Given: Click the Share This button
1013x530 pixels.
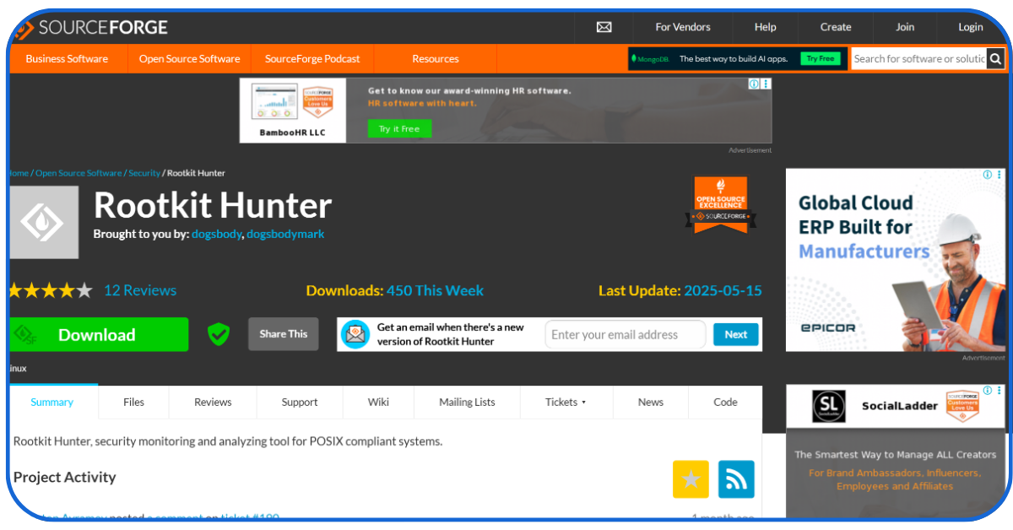Looking at the screenshot, I should point(284,334).
